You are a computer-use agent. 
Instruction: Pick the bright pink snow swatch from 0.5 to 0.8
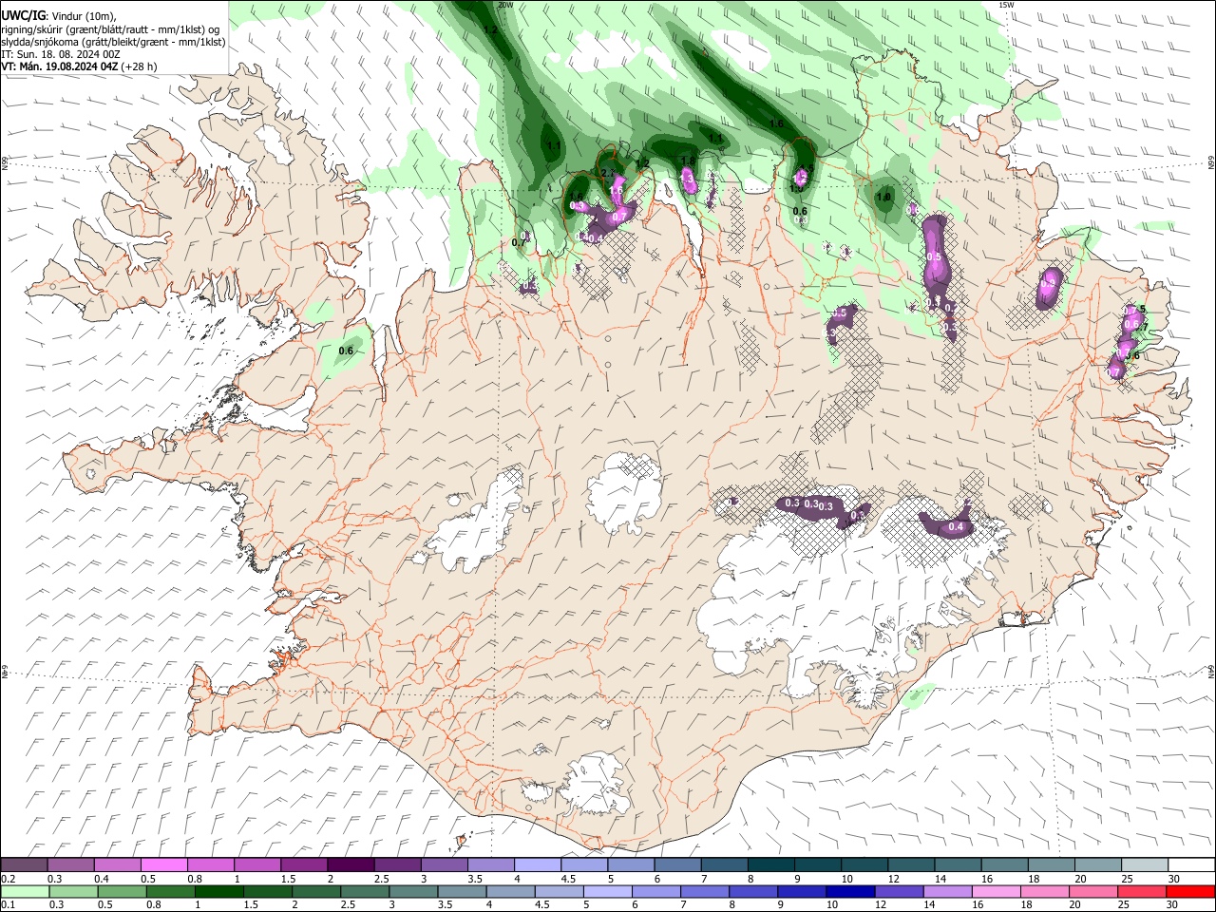click(x=163, y=864)
